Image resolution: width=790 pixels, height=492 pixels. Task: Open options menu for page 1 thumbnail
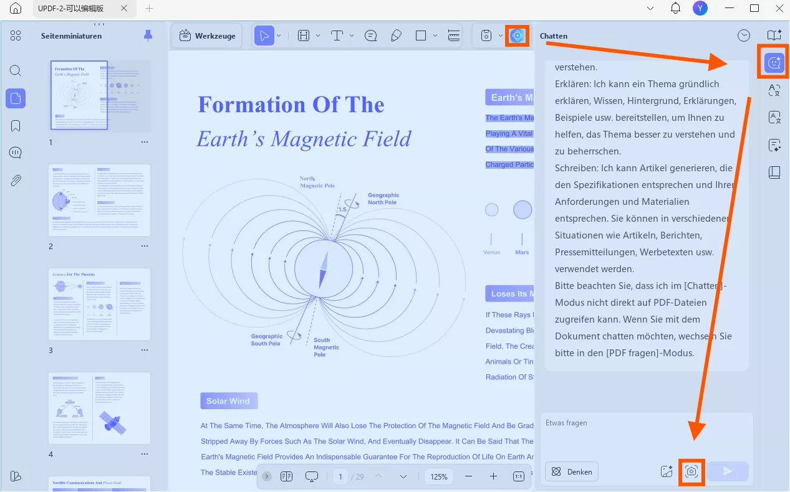point(145,143)
